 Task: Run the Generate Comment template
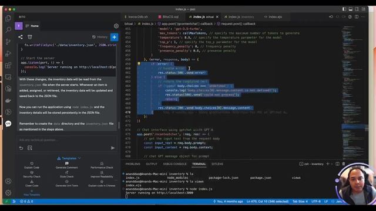point(66,165)
